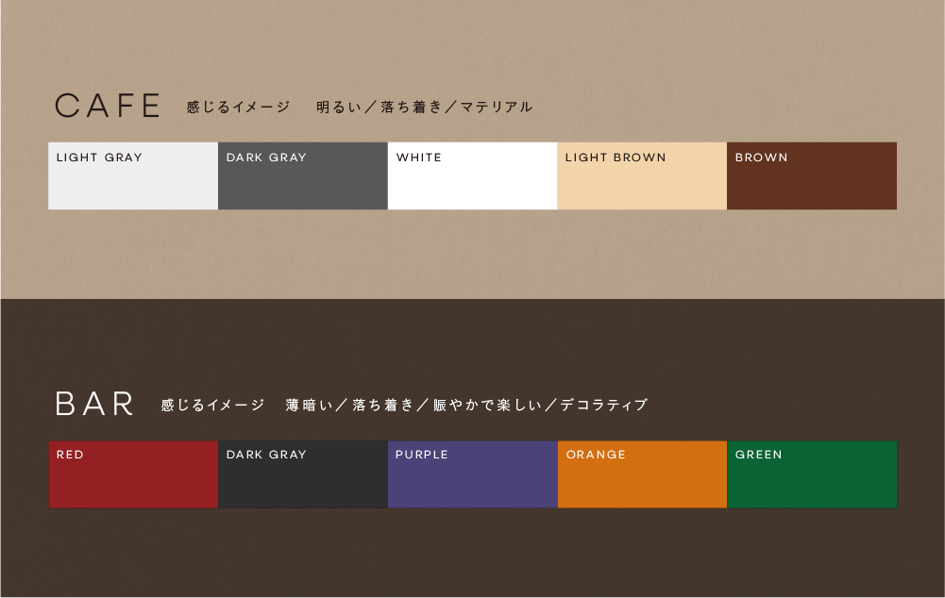Click 感じるイメージ text beside CAFE heading
This screenshot has height=598, width=945.
[238, 108]
